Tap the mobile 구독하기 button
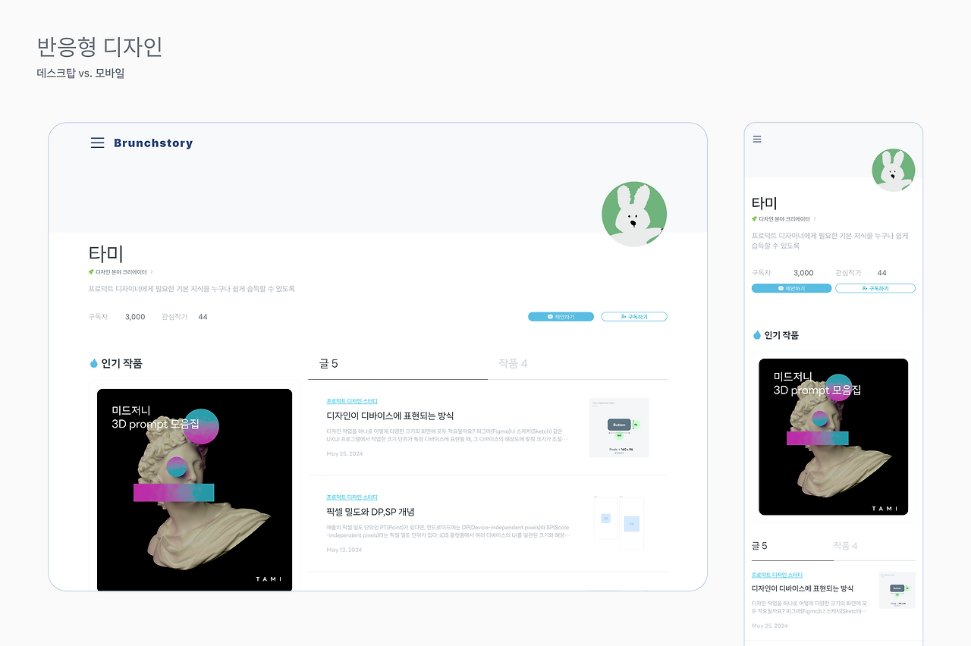971x646 pixels. (x=875, y=288)
